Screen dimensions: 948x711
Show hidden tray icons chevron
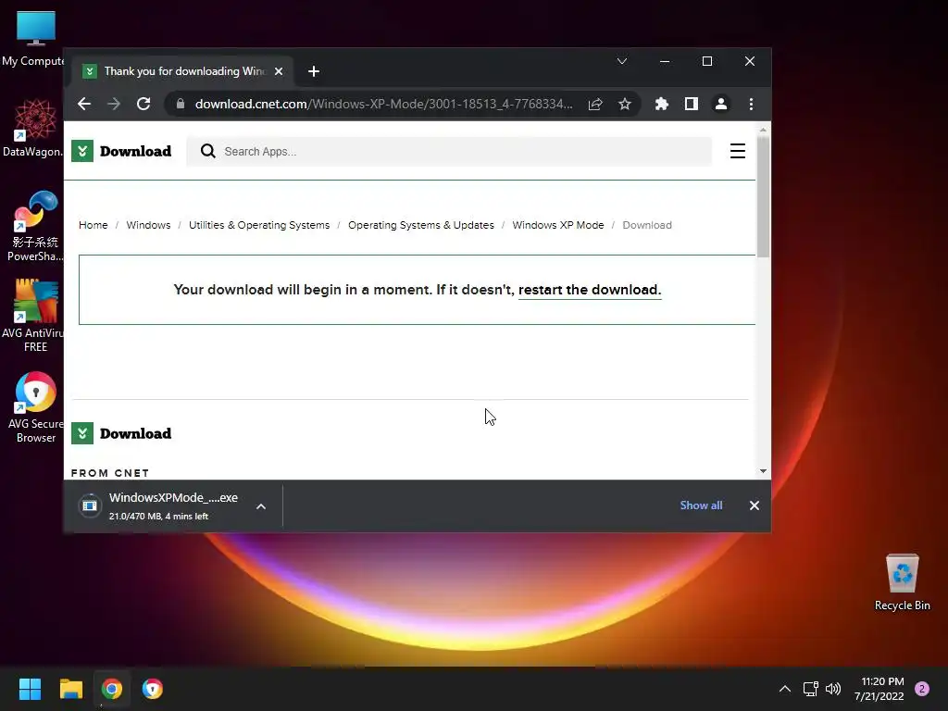(x=785, y=689)
